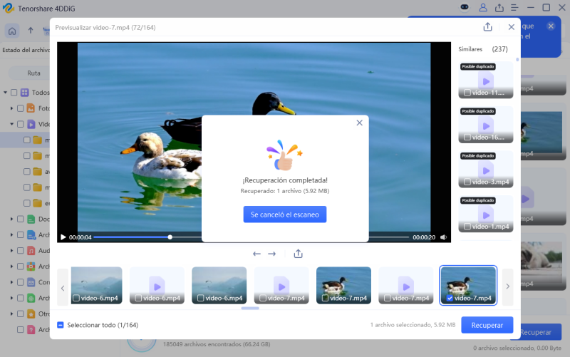Click Recuperar in the preview dialog
This screenshot has width=570, height=357.
click(487, 325)
